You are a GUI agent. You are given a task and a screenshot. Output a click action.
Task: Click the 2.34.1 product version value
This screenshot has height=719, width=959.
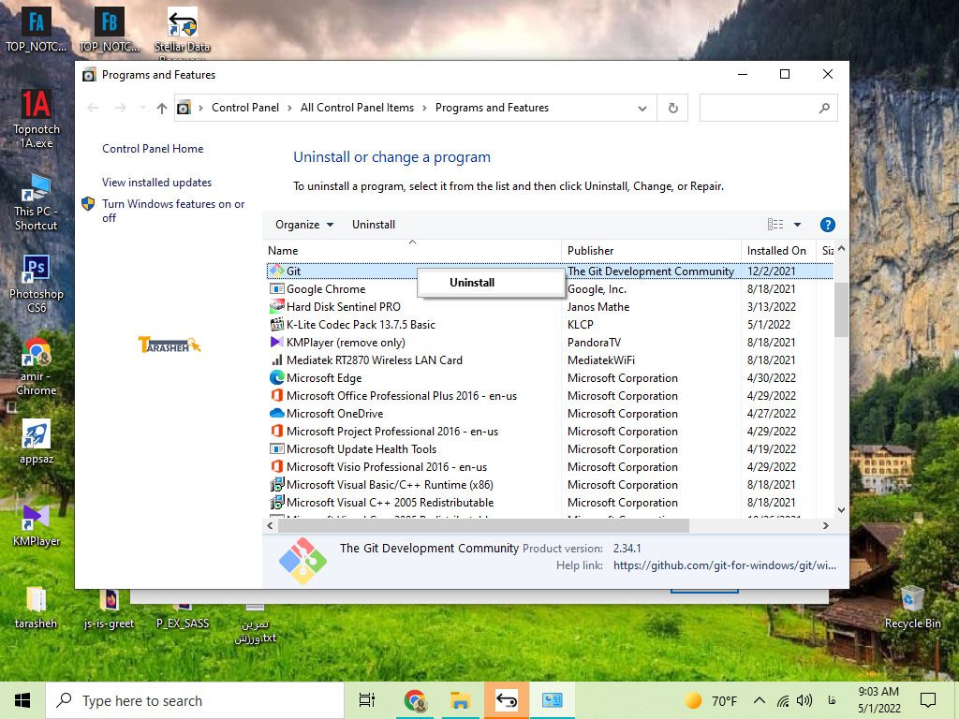coord(627,549)
